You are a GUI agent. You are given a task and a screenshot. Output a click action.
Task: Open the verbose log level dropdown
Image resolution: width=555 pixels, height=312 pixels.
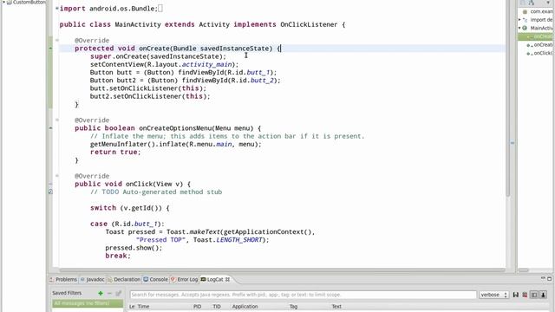(x=494, y=295)
